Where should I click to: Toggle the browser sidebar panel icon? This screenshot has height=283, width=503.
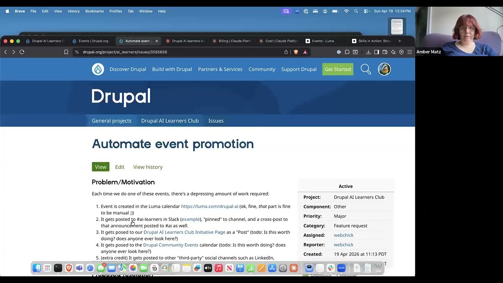click(376, 52)
